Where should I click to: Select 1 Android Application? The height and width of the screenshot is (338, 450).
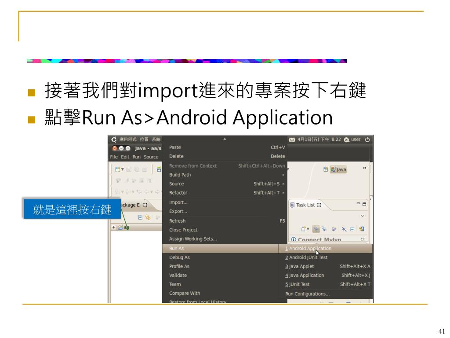tap(326, 248)
